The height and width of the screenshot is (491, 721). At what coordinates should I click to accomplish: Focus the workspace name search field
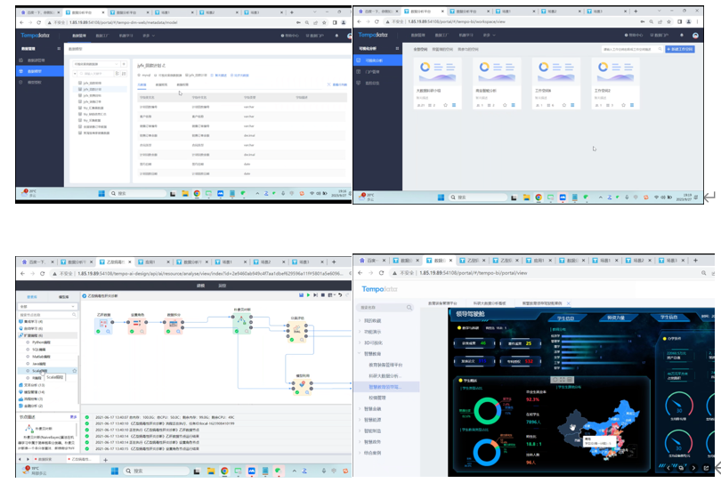[x=629, y=49]
